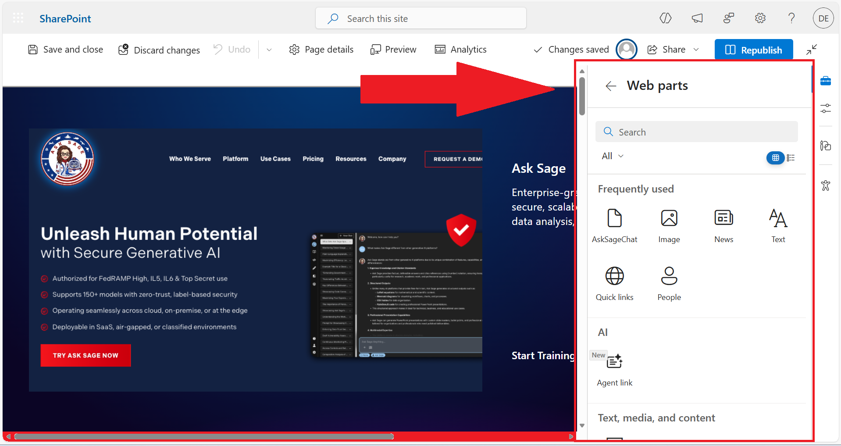Discard changes to the page
The height and width of the screenshot is (446, 841).
tap(159, 50)
